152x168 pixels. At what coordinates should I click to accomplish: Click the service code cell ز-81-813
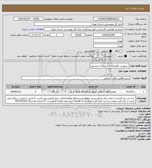click(x=131, y=92)
